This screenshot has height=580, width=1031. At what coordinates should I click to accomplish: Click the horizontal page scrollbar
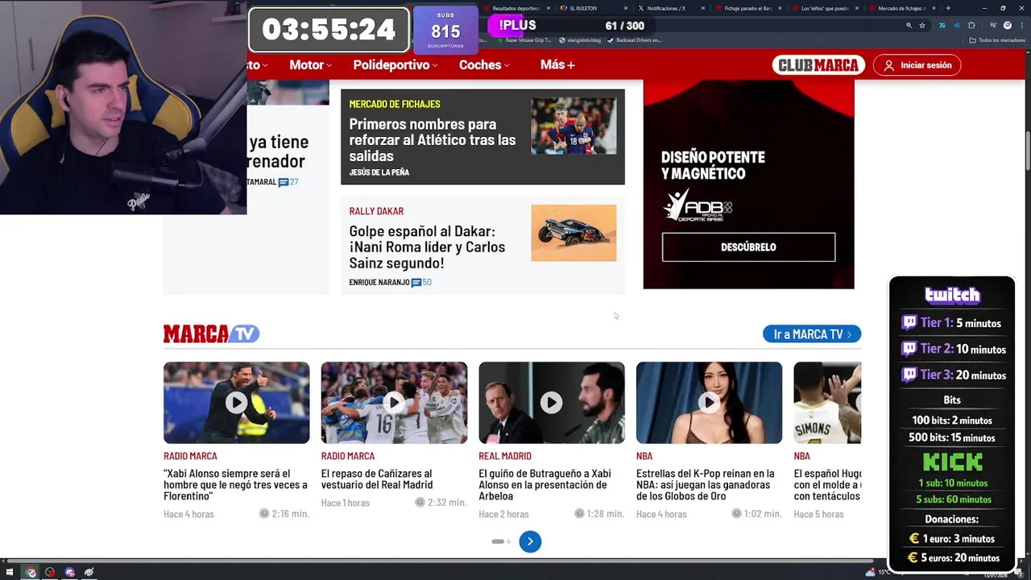(439, 560)
